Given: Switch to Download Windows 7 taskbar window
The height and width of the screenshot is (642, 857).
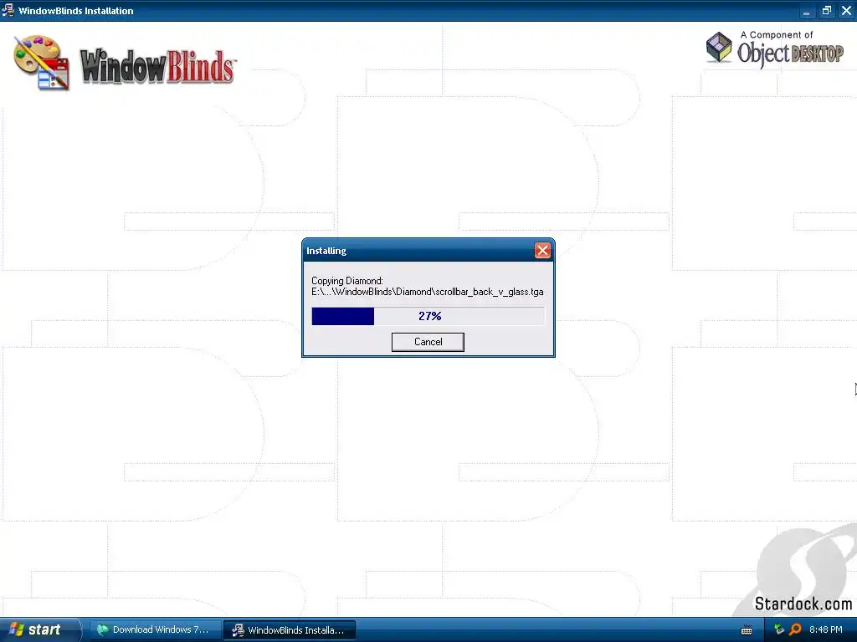Looking at the screenshot, I should pos(155,629).
